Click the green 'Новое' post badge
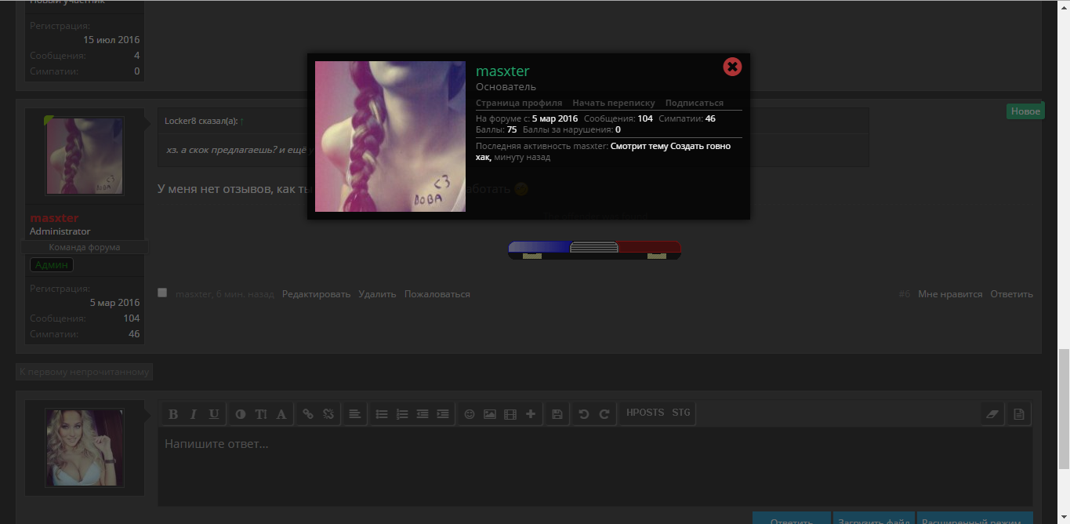This screenshot has height=524, width=1070. (x=1025, y=111)
